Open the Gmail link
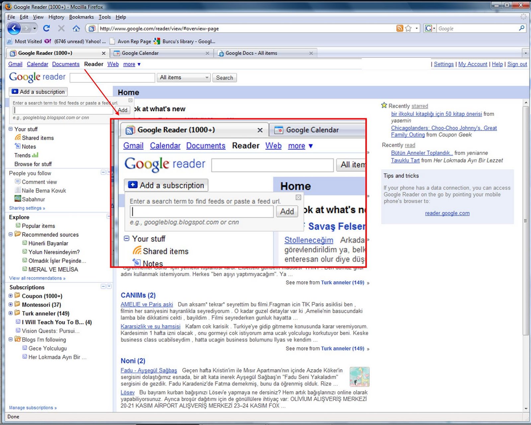 tap(15, 64)
